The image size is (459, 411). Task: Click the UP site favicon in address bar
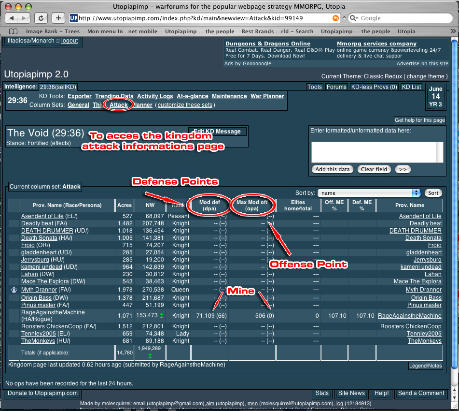click(x=74, y=18)
